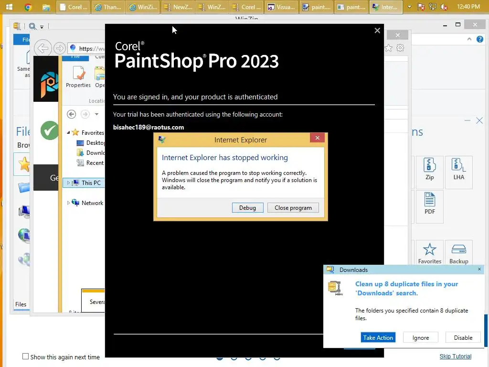The image size is (489, 367).
Task: Click the first tutorial page dot
Action: point(220,358)
